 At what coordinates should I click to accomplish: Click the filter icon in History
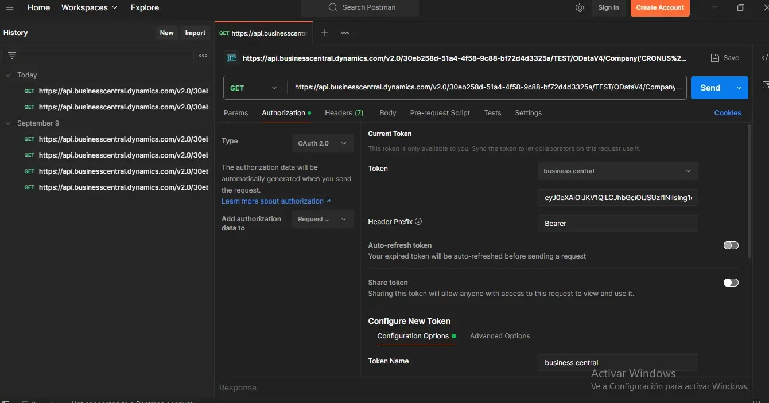(12, 56)
